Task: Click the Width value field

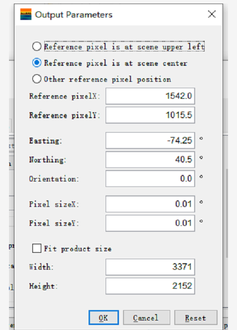Action: [150, 267]
